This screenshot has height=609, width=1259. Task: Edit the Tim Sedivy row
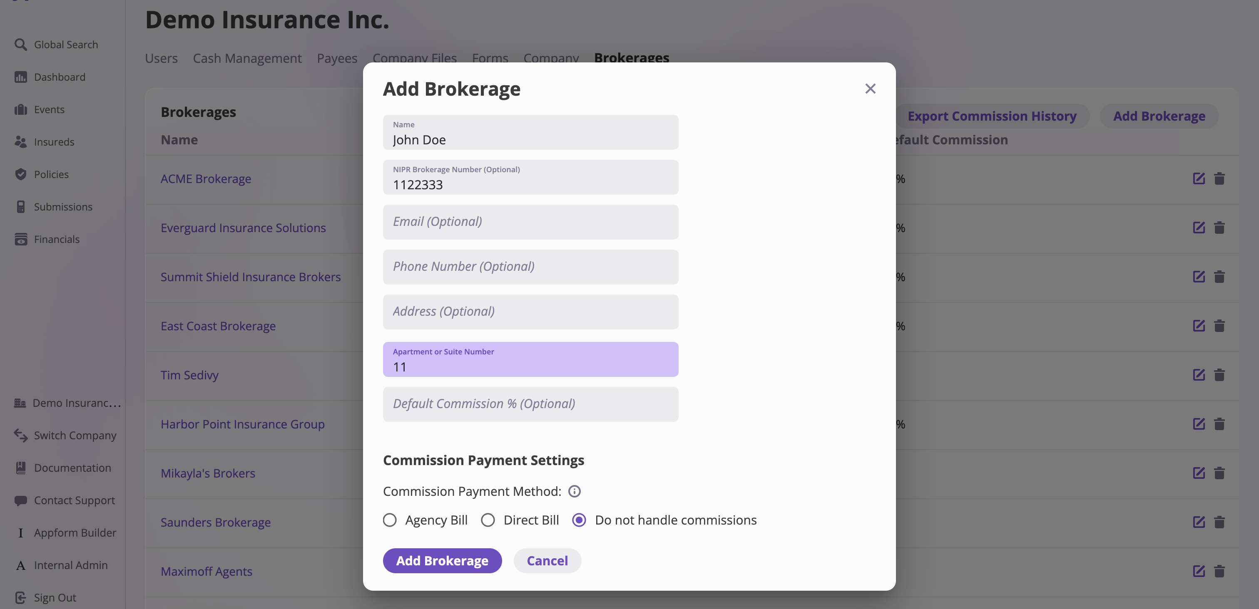tap(1198, 374)
